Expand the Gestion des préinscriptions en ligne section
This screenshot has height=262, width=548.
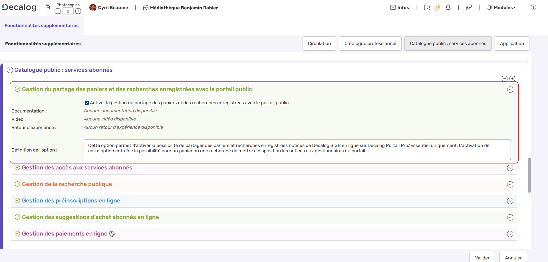(510, 201)
